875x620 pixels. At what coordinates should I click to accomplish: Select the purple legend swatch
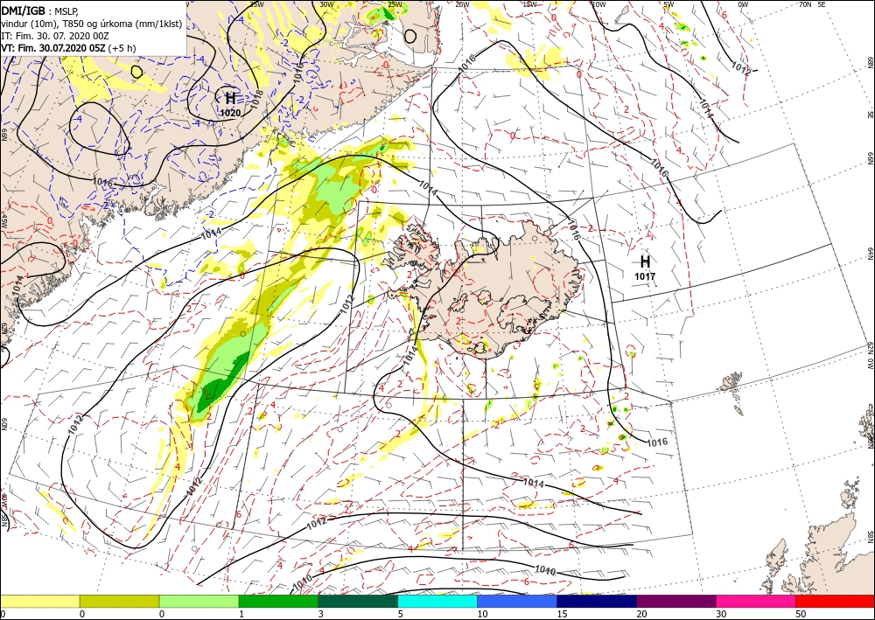click(x=675, y=601)
